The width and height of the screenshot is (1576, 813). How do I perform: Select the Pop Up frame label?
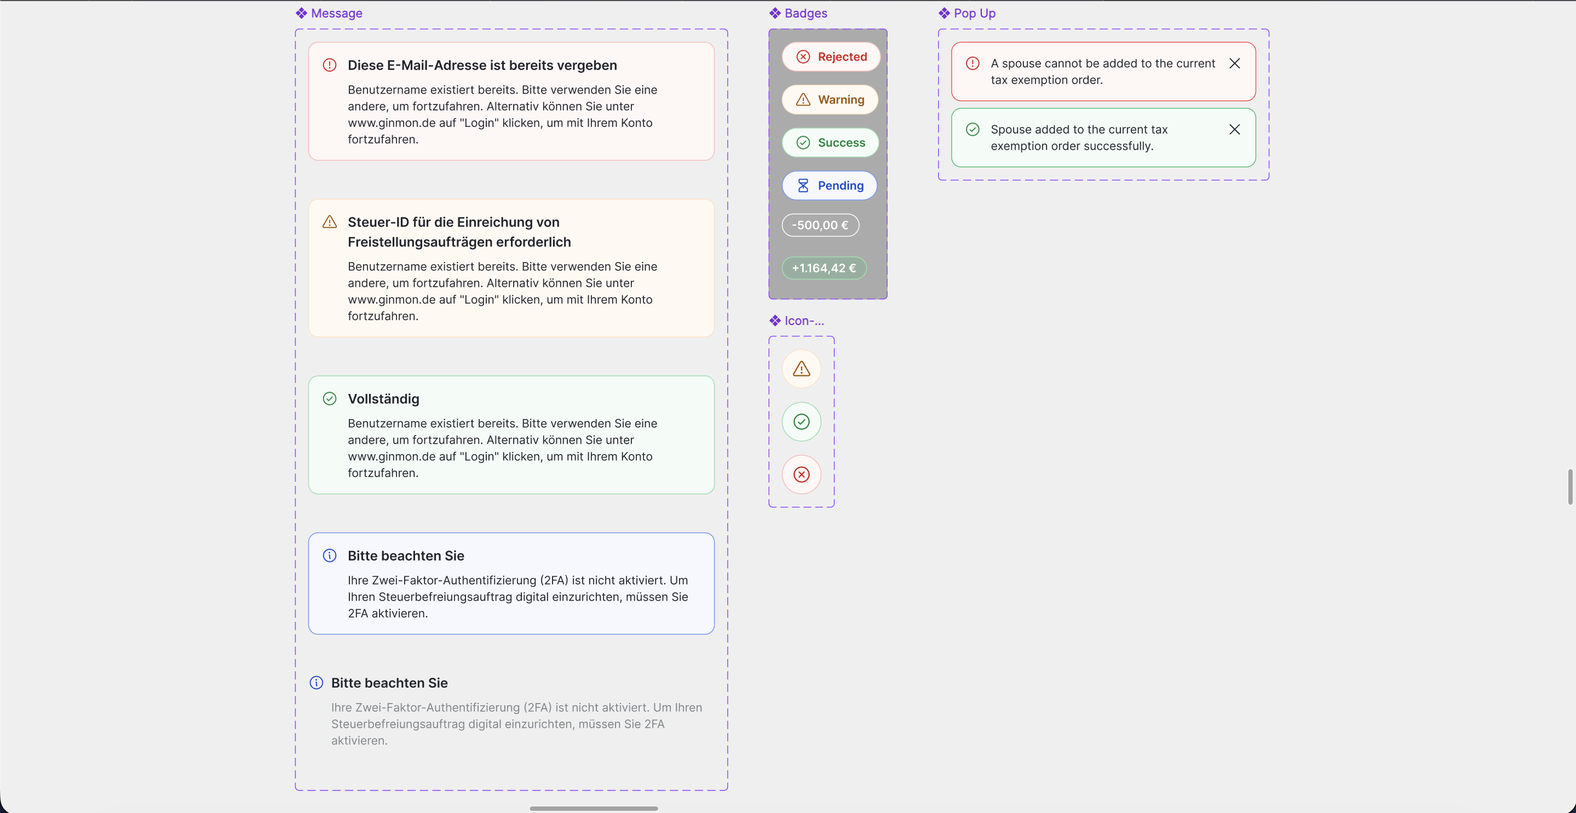pos(974,13)
